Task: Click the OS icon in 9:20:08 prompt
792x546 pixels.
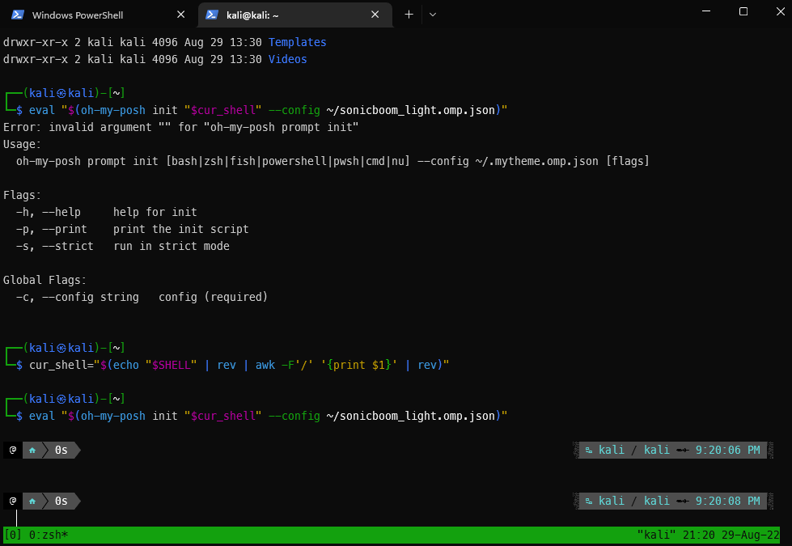Action: (13, 501)
